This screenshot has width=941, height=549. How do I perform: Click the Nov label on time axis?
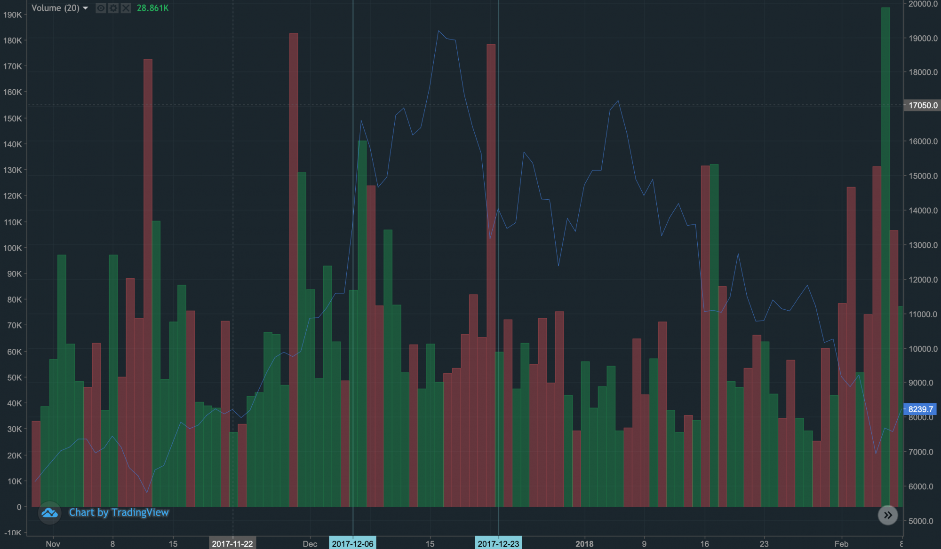pyautogui.click(x=53, y=544)
